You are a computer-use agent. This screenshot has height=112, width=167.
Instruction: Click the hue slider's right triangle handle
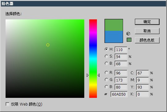click(98, 75)
